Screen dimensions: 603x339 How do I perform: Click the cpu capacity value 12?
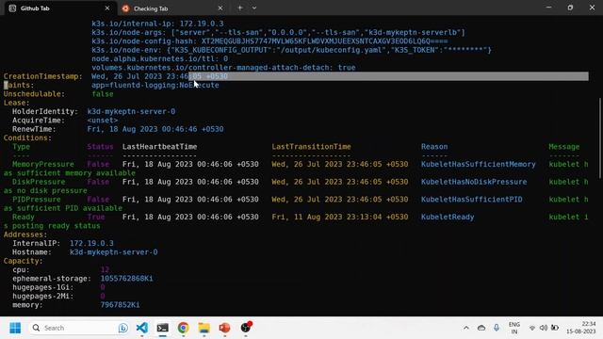105,270
